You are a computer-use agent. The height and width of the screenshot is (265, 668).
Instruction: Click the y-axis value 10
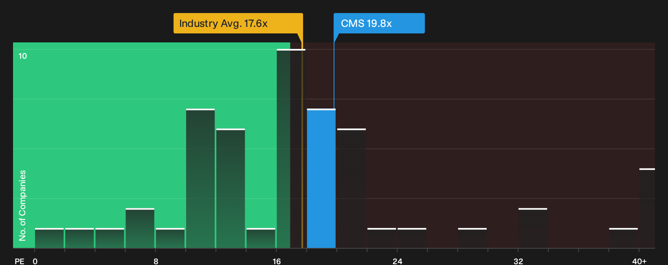(x=23, y=56)
